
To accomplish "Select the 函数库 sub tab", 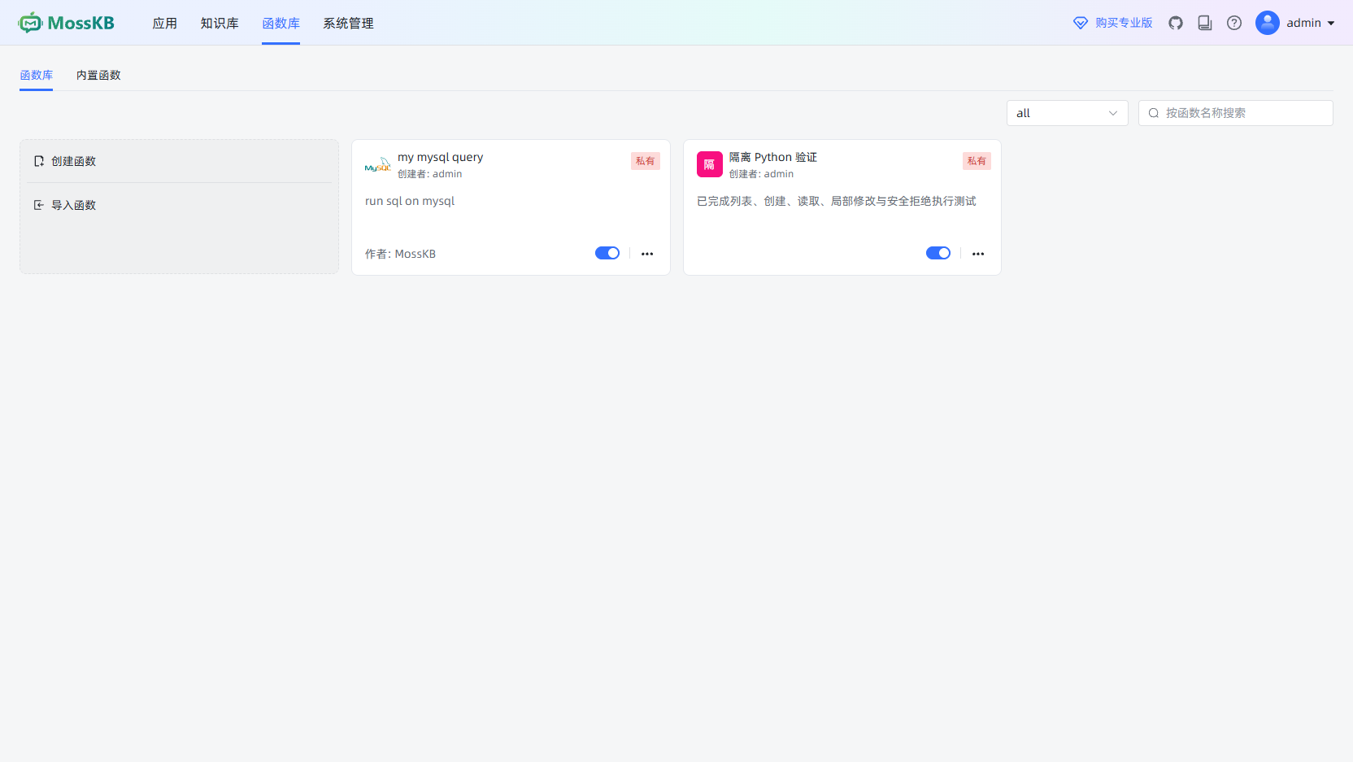I will click(36, 75).
